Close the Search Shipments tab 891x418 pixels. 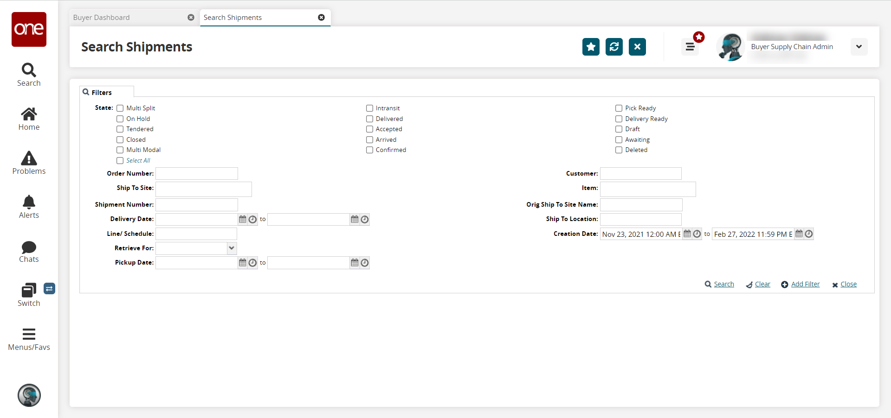coord(321,18)
